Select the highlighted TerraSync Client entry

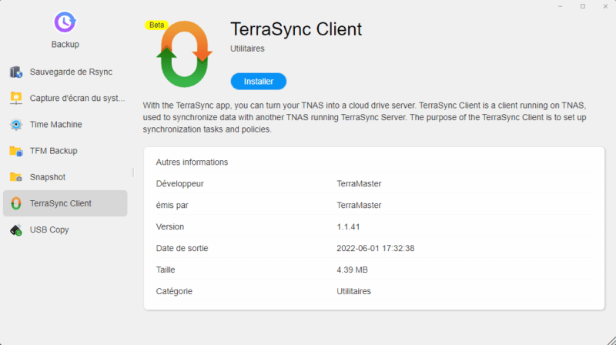pyautogui.click(x=65, y=203)
